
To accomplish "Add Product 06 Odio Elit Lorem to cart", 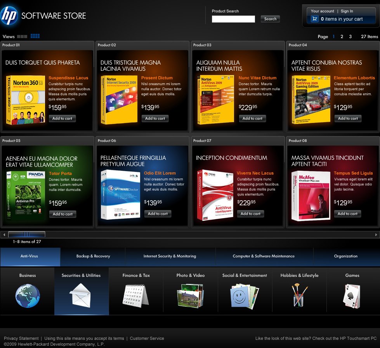I will 158,214.
